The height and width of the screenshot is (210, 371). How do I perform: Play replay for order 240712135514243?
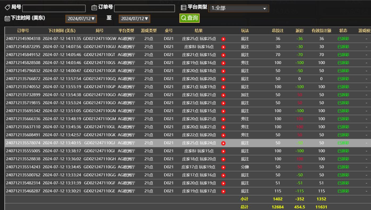223,167
